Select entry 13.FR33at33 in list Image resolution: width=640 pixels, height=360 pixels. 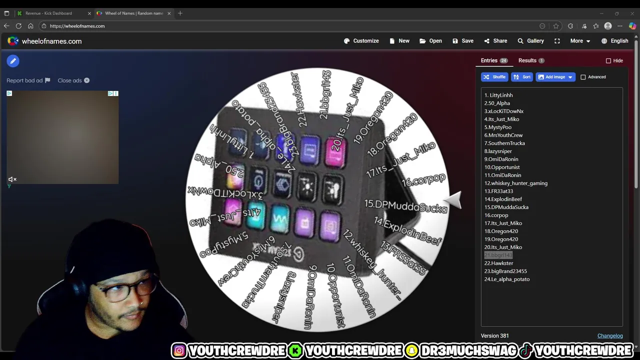pyautogui.click(x=498, y=191)
